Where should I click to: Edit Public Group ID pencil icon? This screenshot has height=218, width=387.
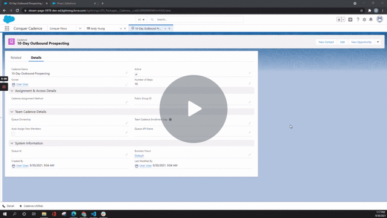pyautogui.click(x=250, y=102)
